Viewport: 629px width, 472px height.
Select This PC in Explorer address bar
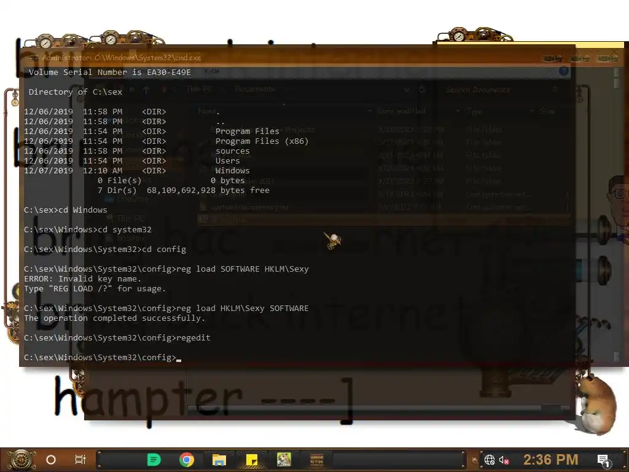tap(199, 89)
